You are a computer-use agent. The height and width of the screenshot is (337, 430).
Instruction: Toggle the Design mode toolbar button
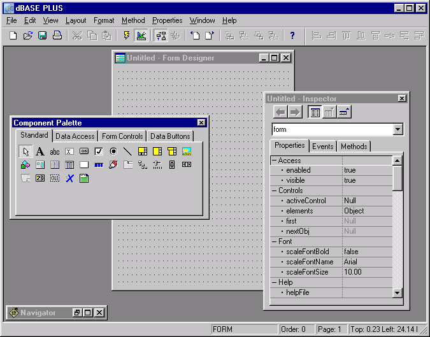pyautogui.click(x=141, y=36)
